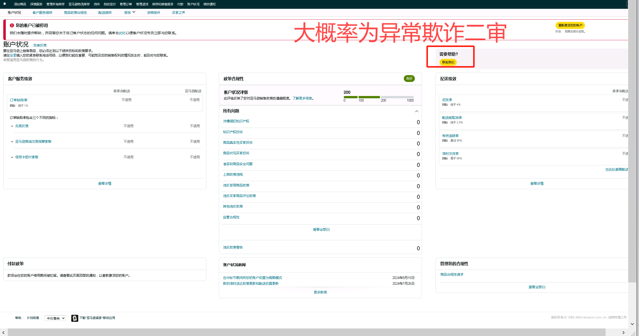Screen dimensions: 639x336
Task: Open the 买家之声 tab
Action: click(x=178, y=13)
